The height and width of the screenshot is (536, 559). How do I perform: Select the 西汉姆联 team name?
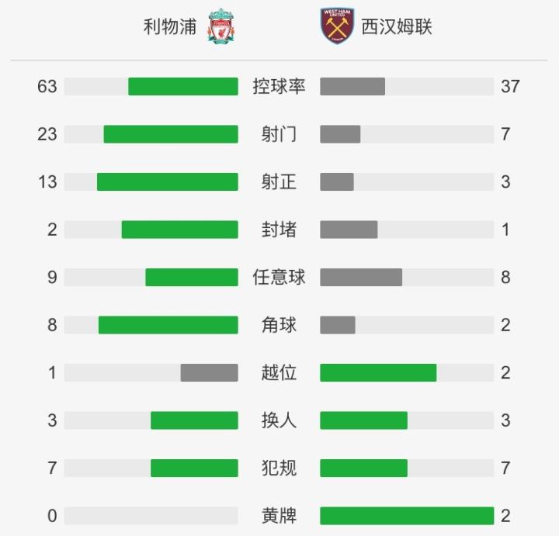pyautogui.click(x=397, y=27)
